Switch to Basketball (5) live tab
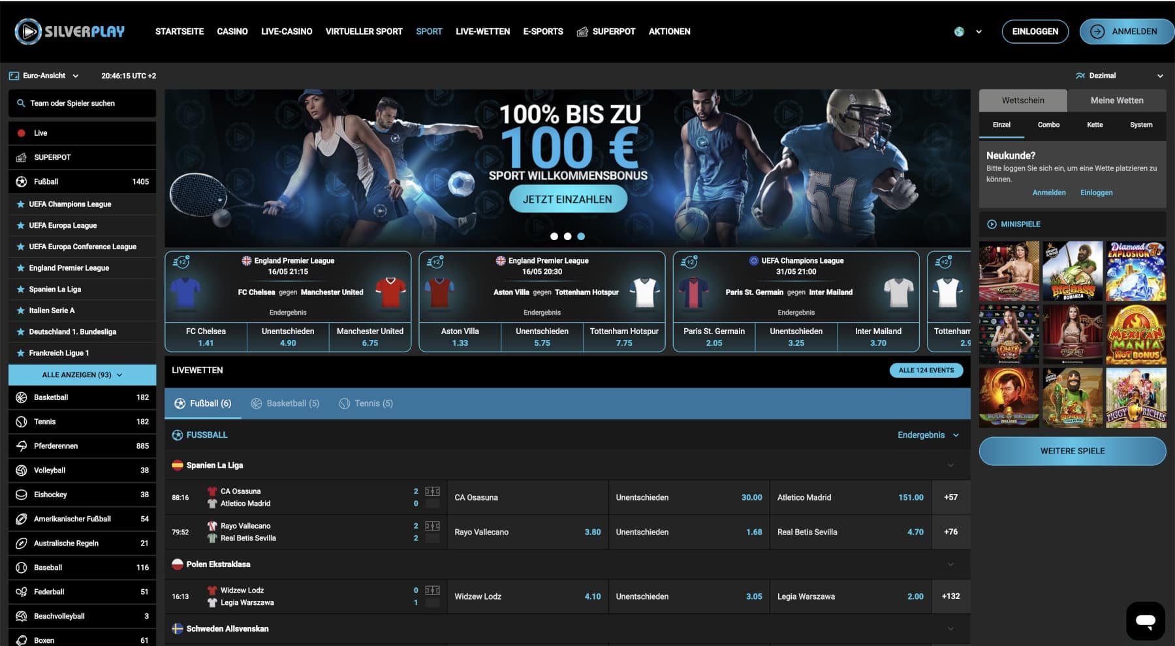 [x=286, y=403]
